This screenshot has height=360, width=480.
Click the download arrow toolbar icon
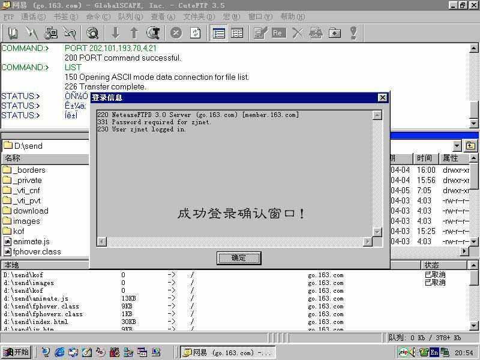pyautogui.click(x=115, y=33)
